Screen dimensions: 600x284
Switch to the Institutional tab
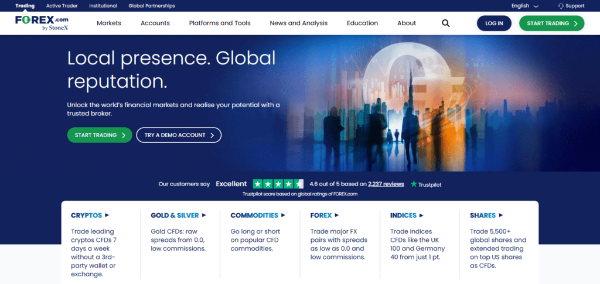[x=103, y=6]
